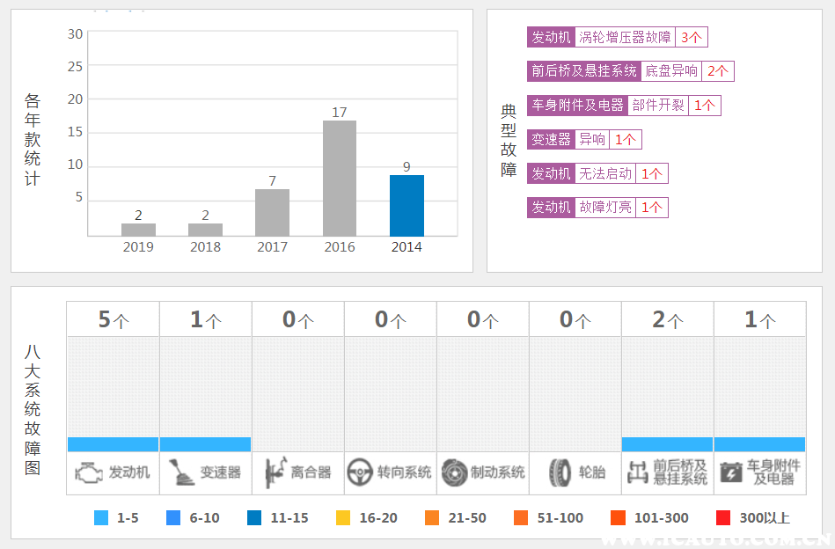Image resolution: width=835 pixels, height=549 pixels.
Task: Click the 1-5 light blue legend swatch
Action: point(101,518)
